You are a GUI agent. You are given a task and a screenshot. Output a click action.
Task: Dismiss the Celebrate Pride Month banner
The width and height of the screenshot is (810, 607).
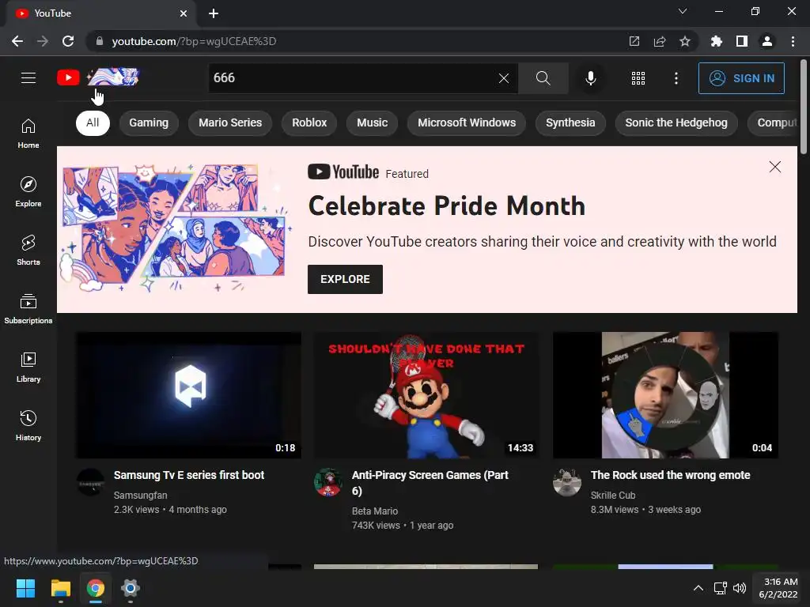pyautogui.click(x=775, y=167)
